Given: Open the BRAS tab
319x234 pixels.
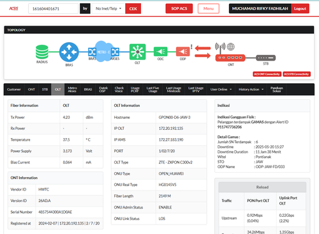Looking at the screenshot, I should [x=88, y=90].
